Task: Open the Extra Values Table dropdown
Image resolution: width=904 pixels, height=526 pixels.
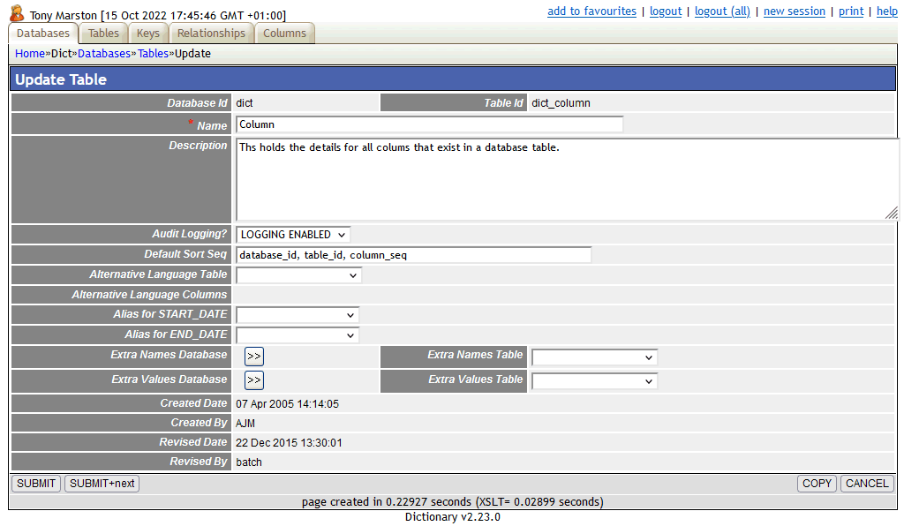Action: click(594, 380)
